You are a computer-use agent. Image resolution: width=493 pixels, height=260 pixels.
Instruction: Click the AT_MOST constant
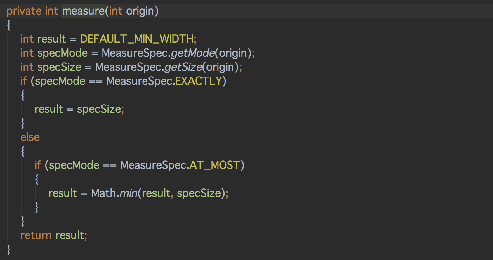pyautogui.click(x=215, y=165)
